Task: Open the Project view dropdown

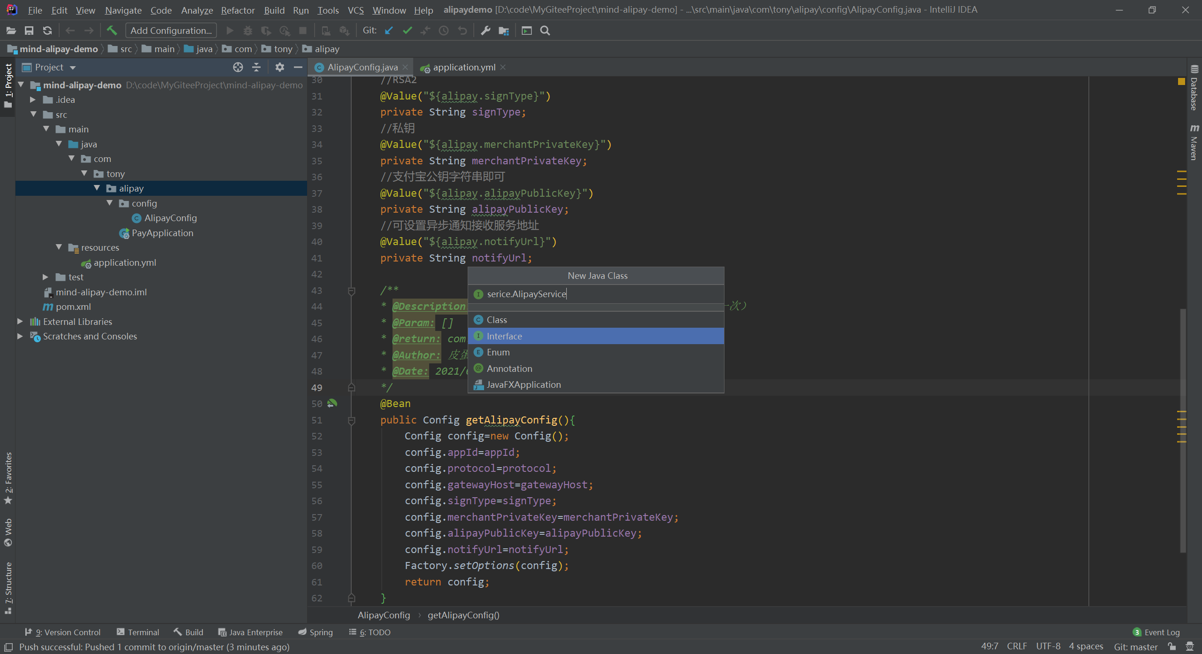Action: 73,68
